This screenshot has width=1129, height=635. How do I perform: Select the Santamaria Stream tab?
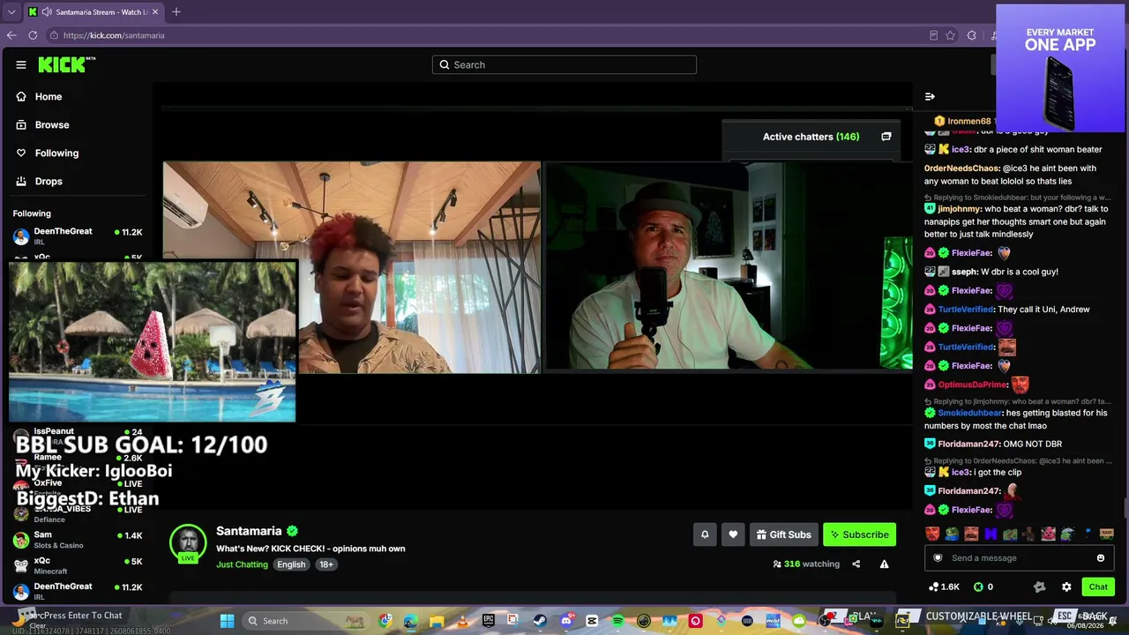point(93,12)
